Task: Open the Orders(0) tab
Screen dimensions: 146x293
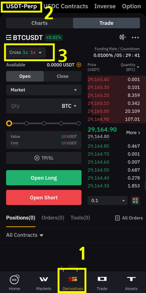Action: point(53,218)
